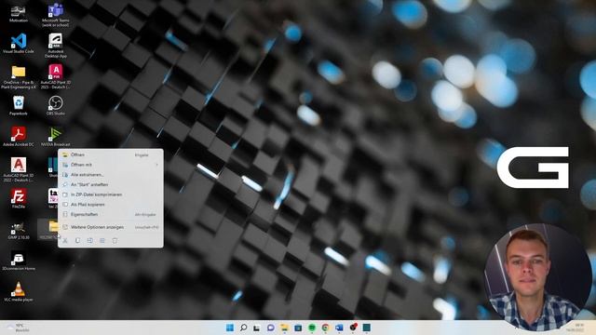Select Alle extrahieren... in the context menu
This screenshot has height=335, width=596.
tap(110, 175)
